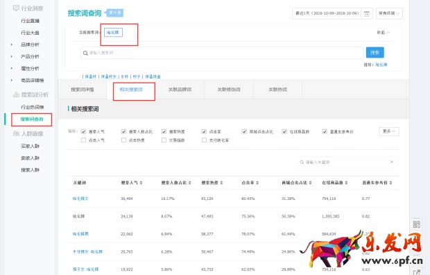
Task: Switch to the 关联品牌词 tab
Action: pyautogui.click(x=180, y=90)
